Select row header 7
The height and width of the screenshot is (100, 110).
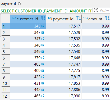[6, 64]
